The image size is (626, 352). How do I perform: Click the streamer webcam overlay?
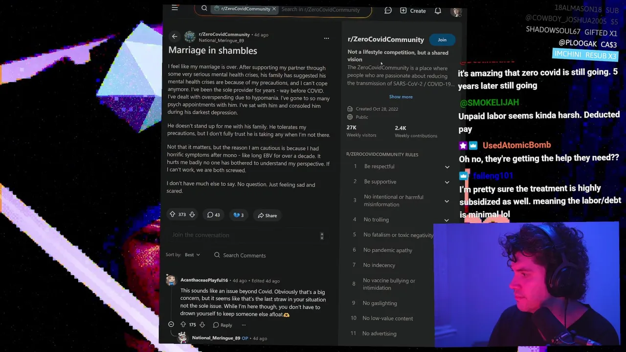(526, 285)
